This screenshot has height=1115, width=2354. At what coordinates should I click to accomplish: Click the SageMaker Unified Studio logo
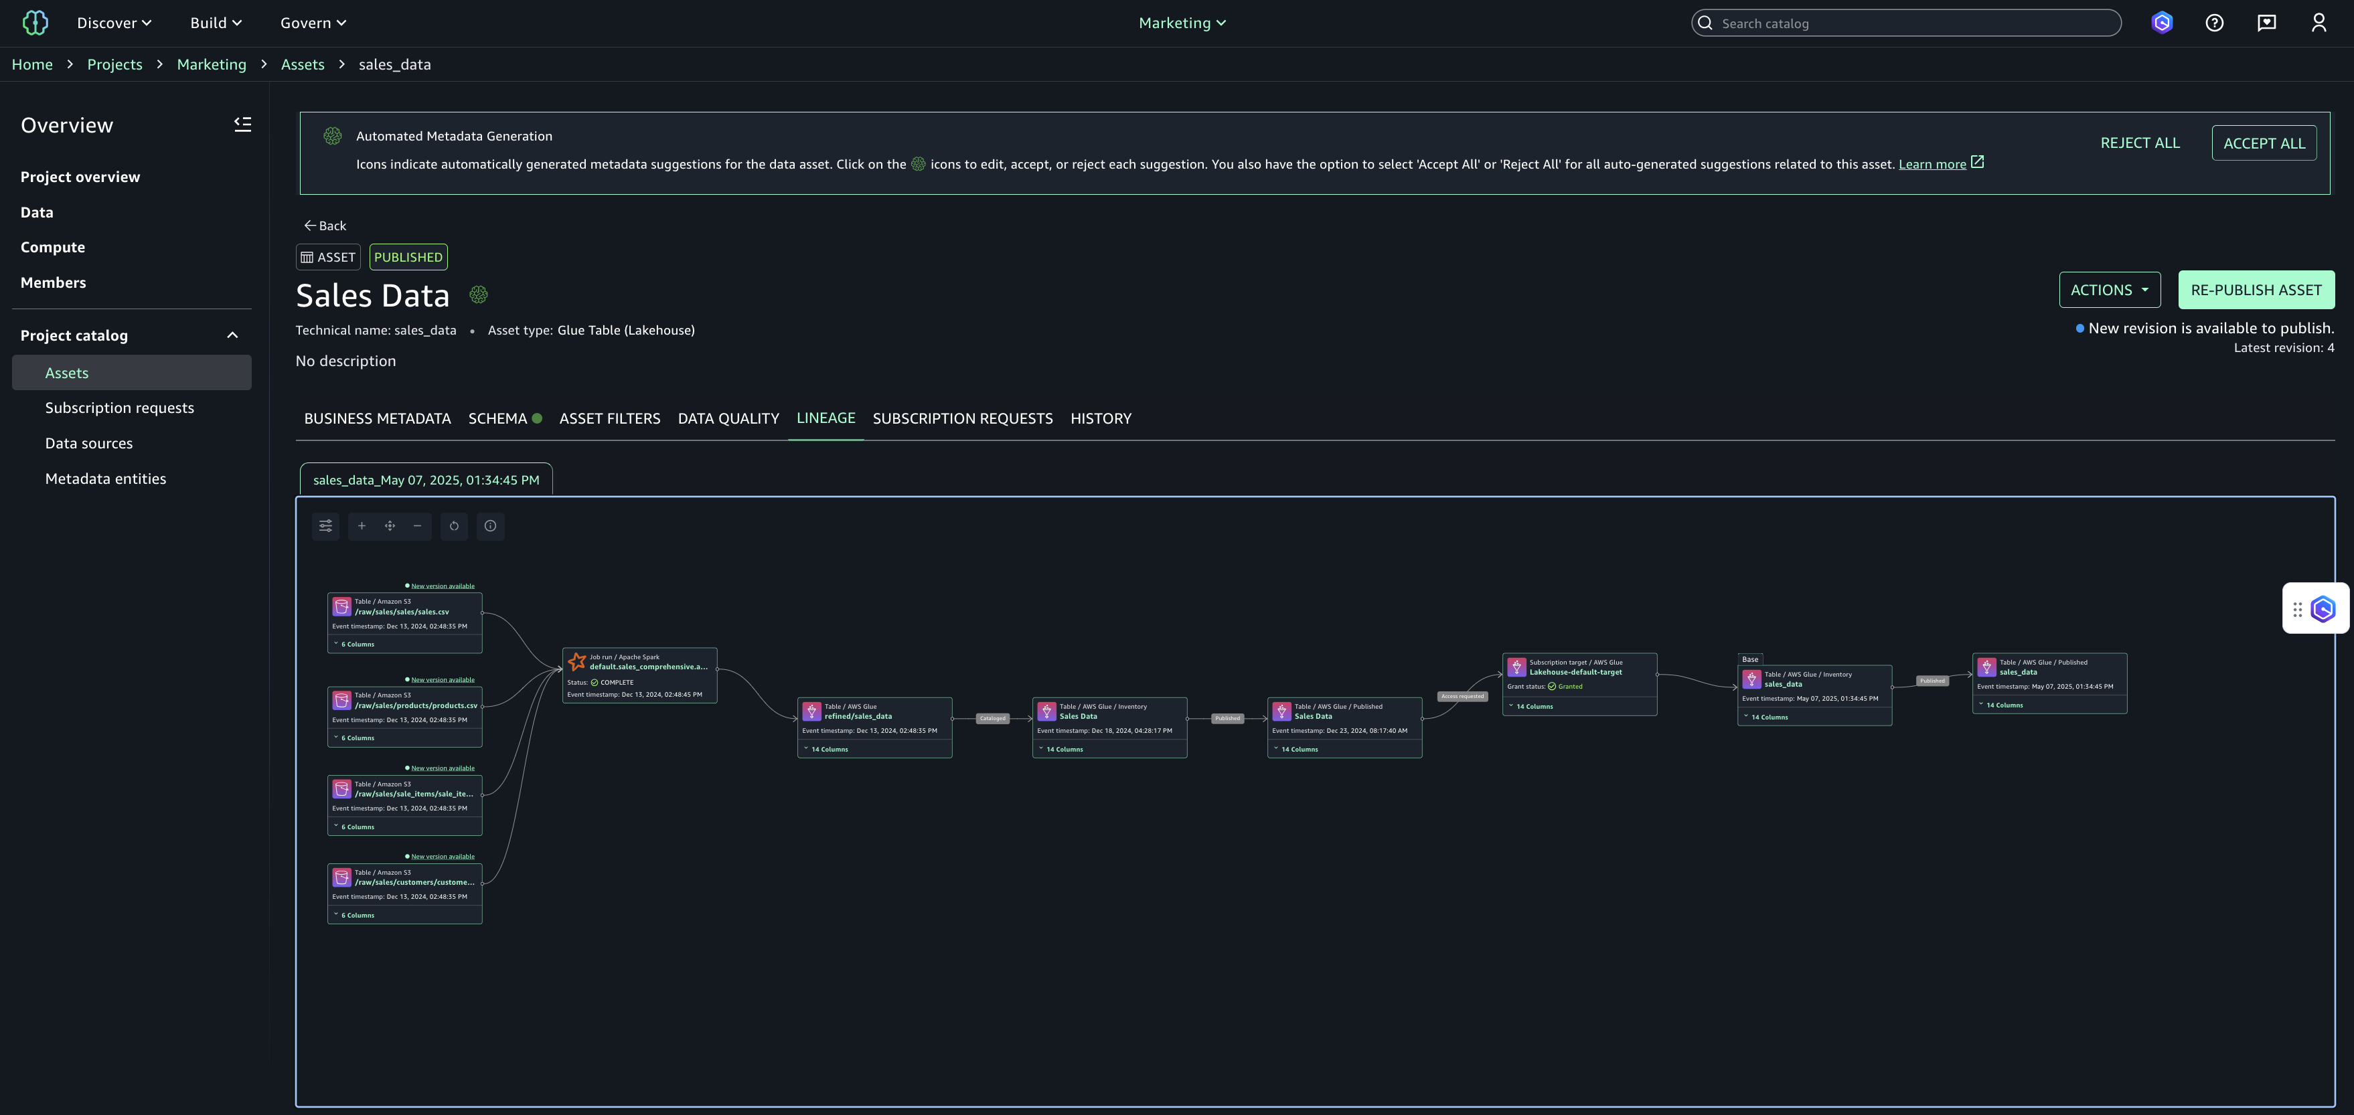tap(35, 23)
